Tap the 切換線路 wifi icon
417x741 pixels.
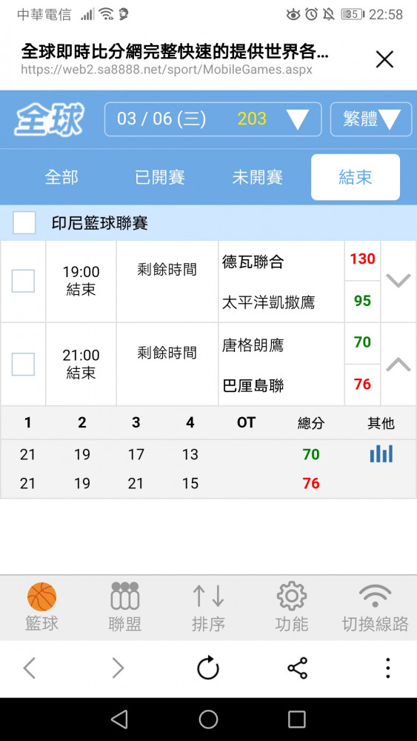click(375, 596)
